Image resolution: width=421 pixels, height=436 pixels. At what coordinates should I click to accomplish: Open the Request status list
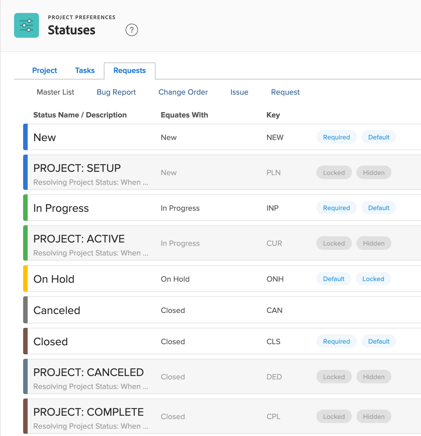click(x=285, y=92)
